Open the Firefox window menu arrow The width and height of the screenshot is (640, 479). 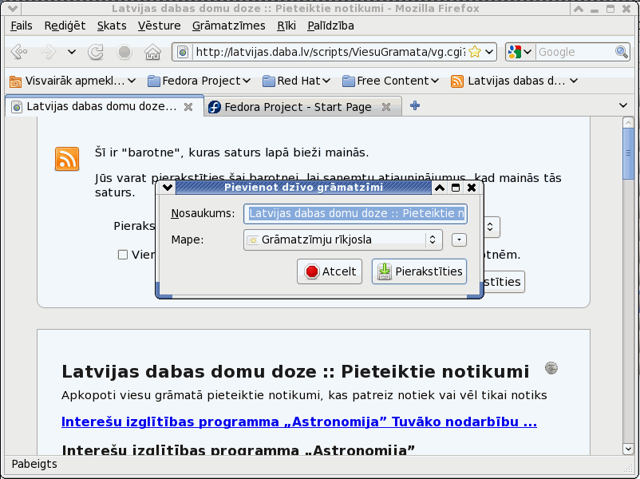pyautogui.click(x=12, y=8)
